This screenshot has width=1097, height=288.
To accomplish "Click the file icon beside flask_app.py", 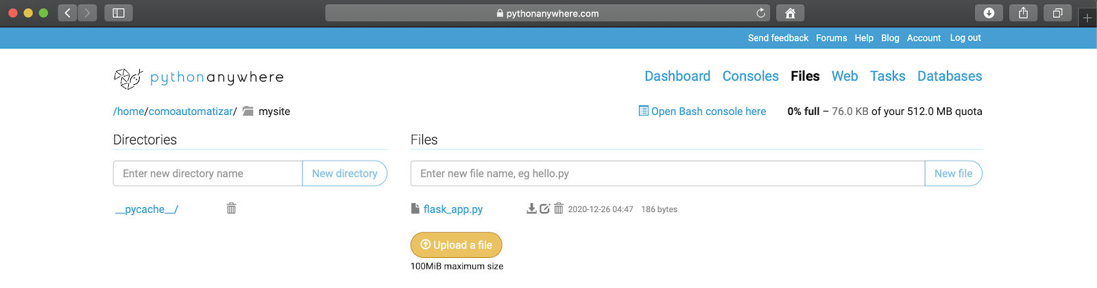I will click(415, 209).
